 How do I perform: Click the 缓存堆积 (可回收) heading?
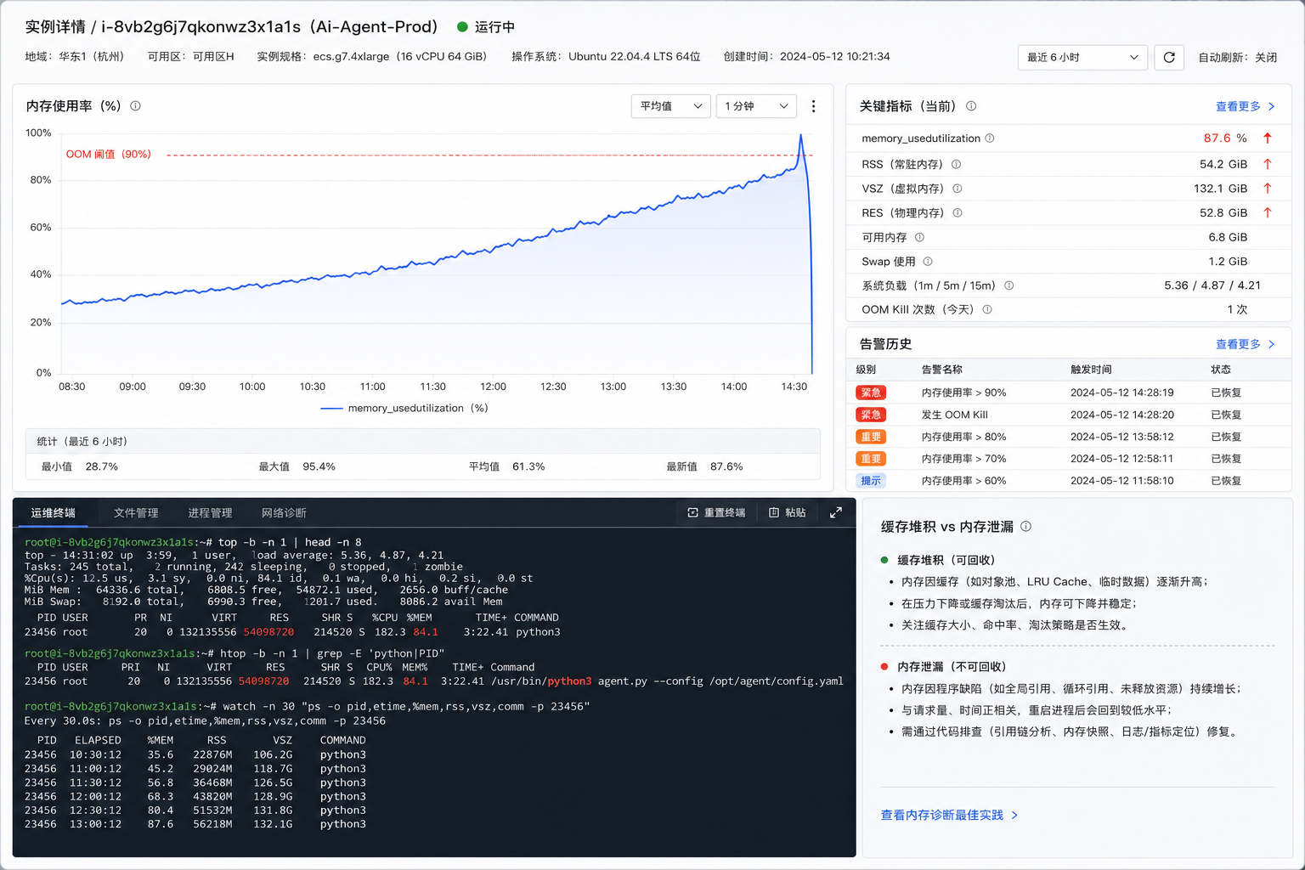click(946, 560)
